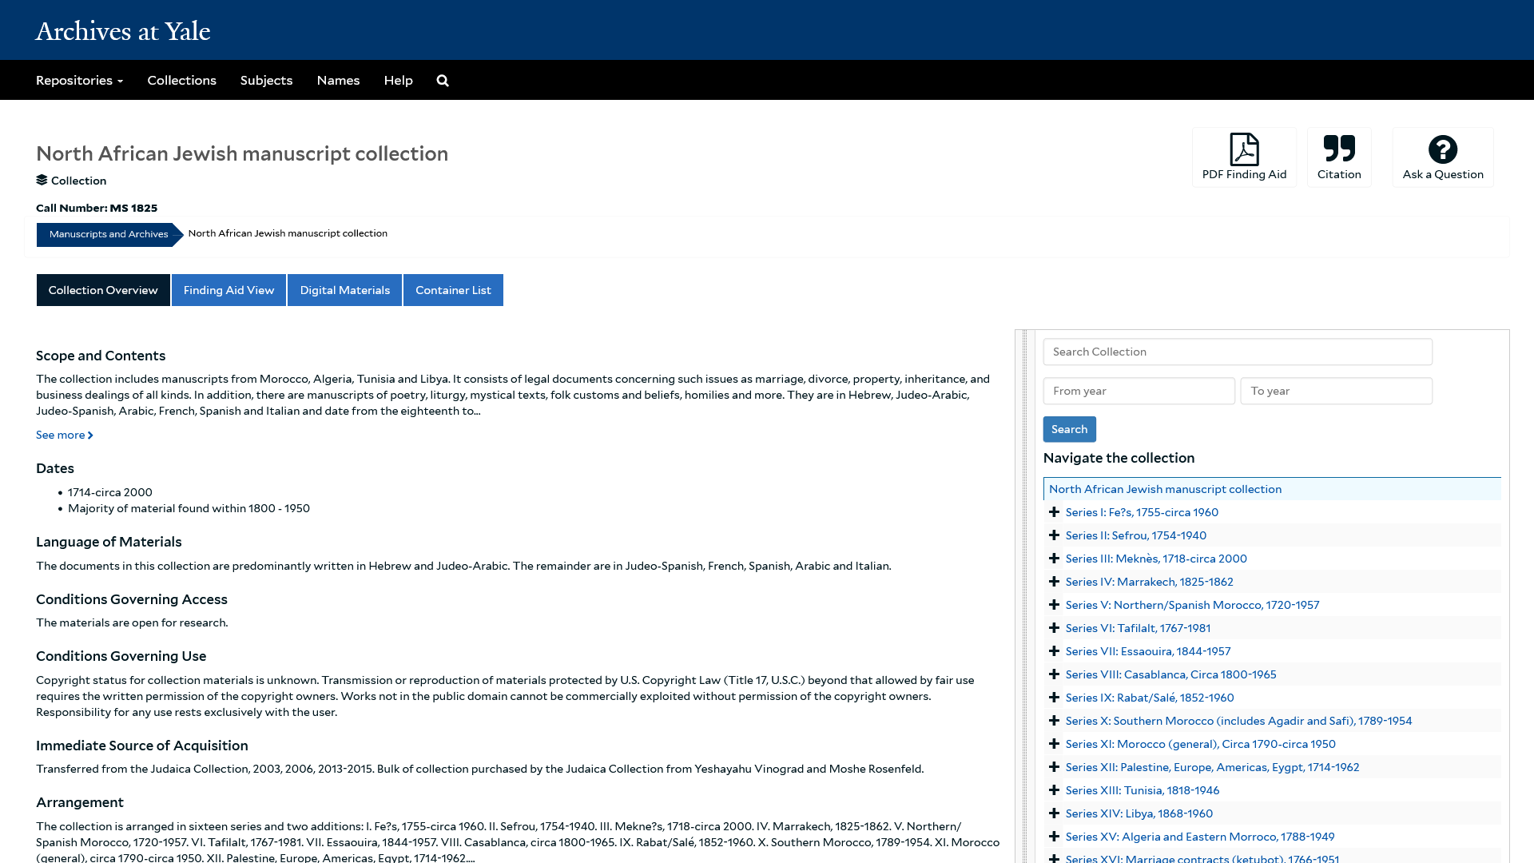Expand Series VIII: Casablanca, Circa 1800-1965
1534x863 pixels.
(x=1054, y=674)
